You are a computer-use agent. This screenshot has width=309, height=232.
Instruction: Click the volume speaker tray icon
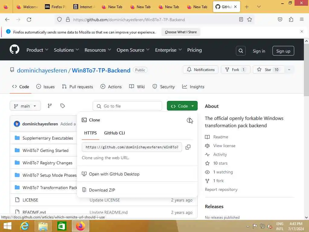point(269,226)
